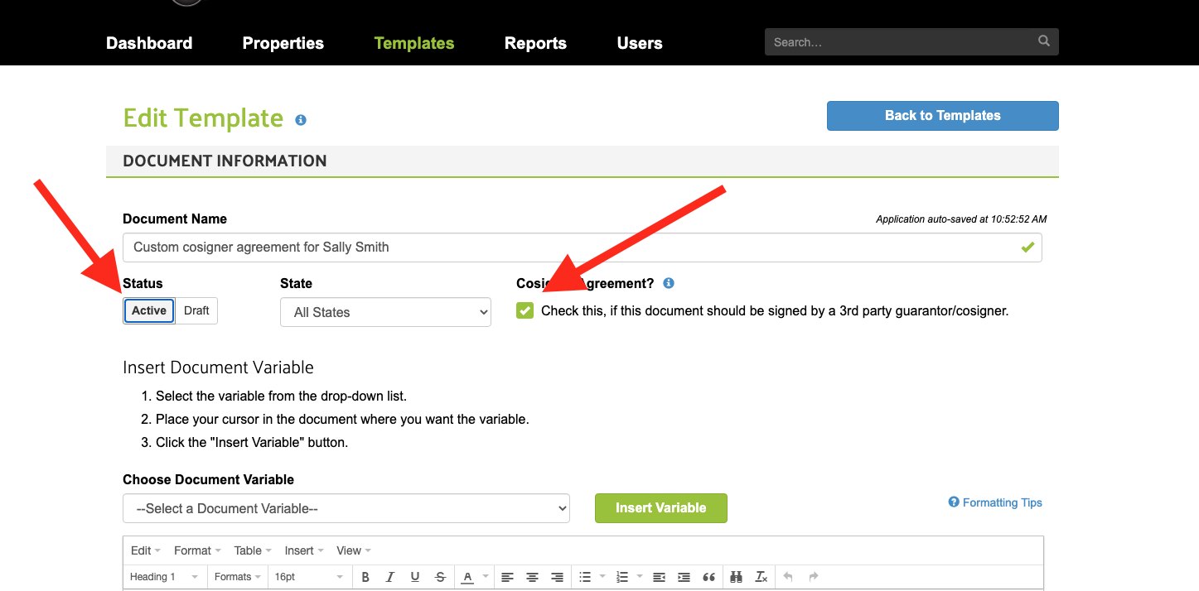Viewport: 1199px width, 591px height.
Task: Open the Formatting Tips link
Action: 995,502
